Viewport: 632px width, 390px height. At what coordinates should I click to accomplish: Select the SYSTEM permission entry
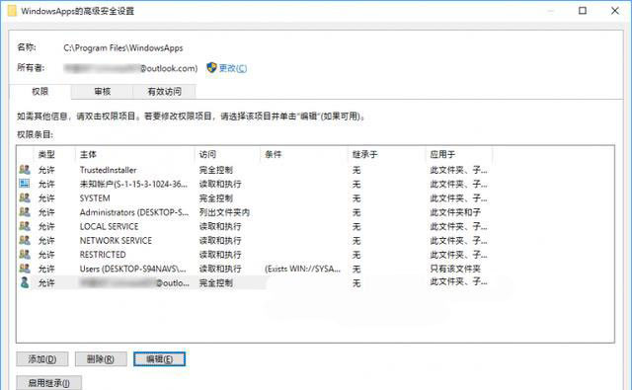254,198
